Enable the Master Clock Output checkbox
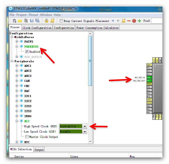The width and height of the screenshot is (169, 164). click(x=27, y=137)
